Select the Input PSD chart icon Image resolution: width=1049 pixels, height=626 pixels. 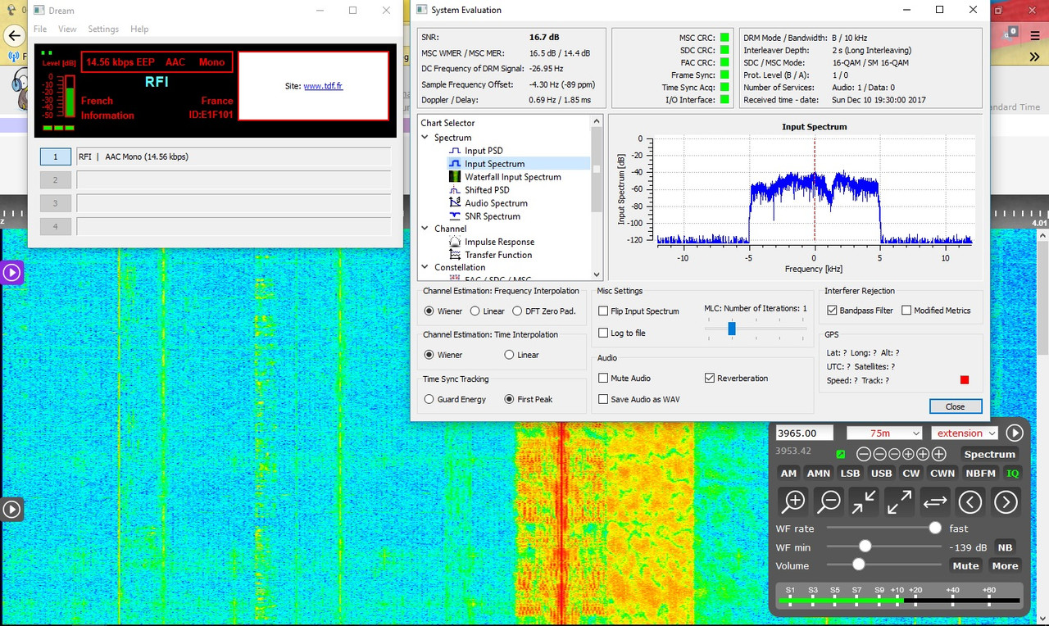[455, 151]
